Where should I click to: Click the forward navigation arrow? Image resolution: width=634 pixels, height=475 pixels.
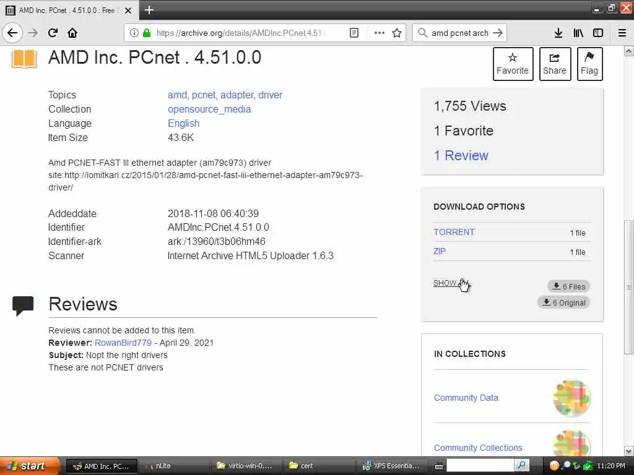[33, 33]
